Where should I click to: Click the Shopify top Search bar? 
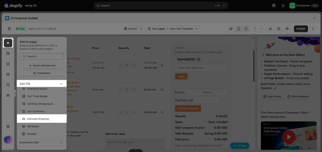coord(161,6)
